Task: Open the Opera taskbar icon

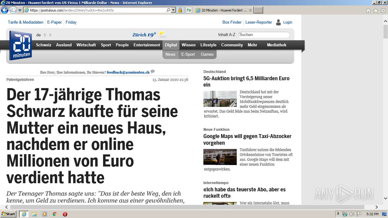Action: point(65,214)
